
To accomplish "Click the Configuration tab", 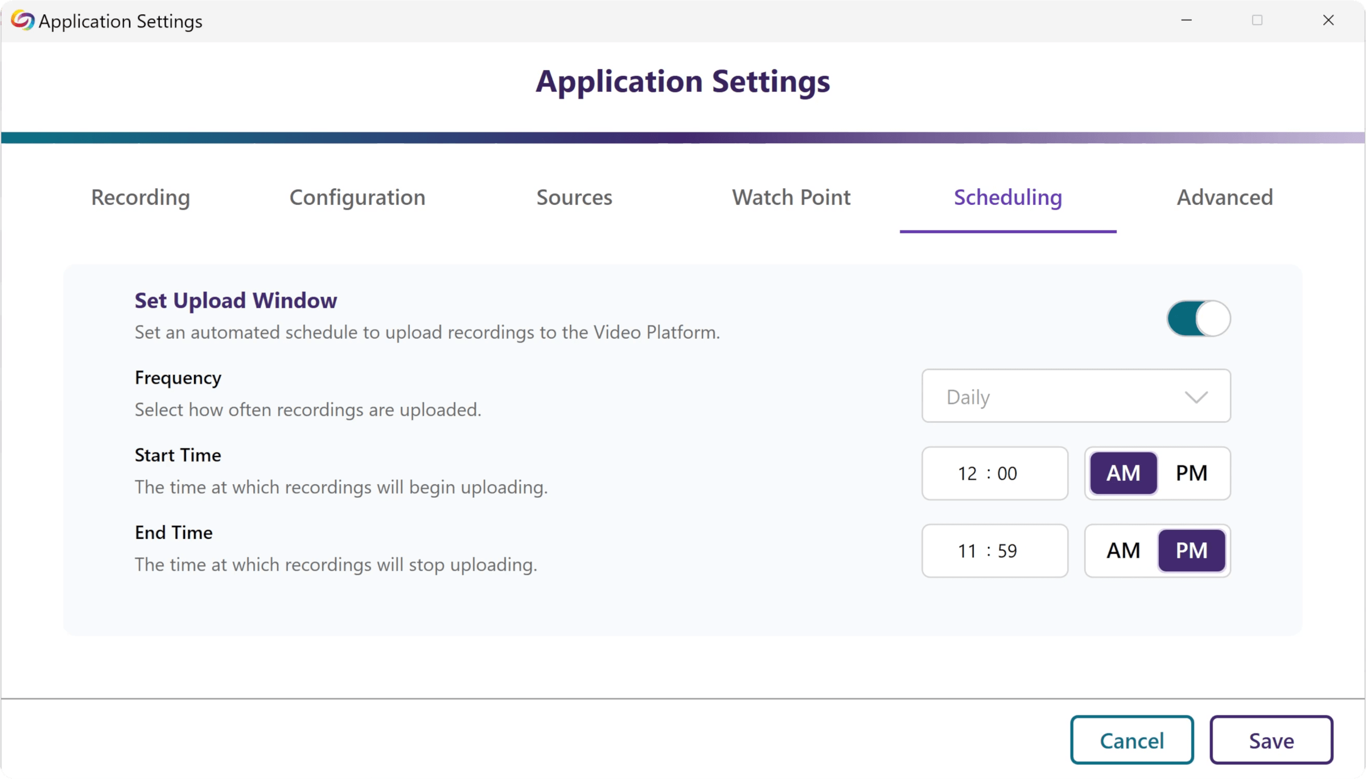I will point(357,197).
